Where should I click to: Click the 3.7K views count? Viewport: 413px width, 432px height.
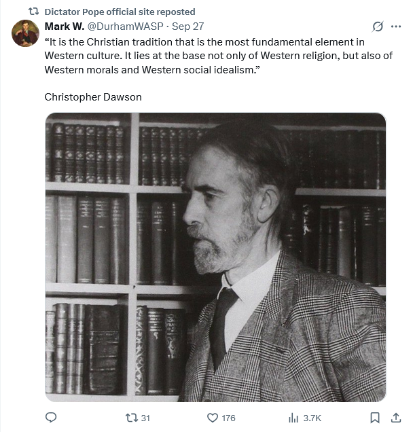click(312, 418)
